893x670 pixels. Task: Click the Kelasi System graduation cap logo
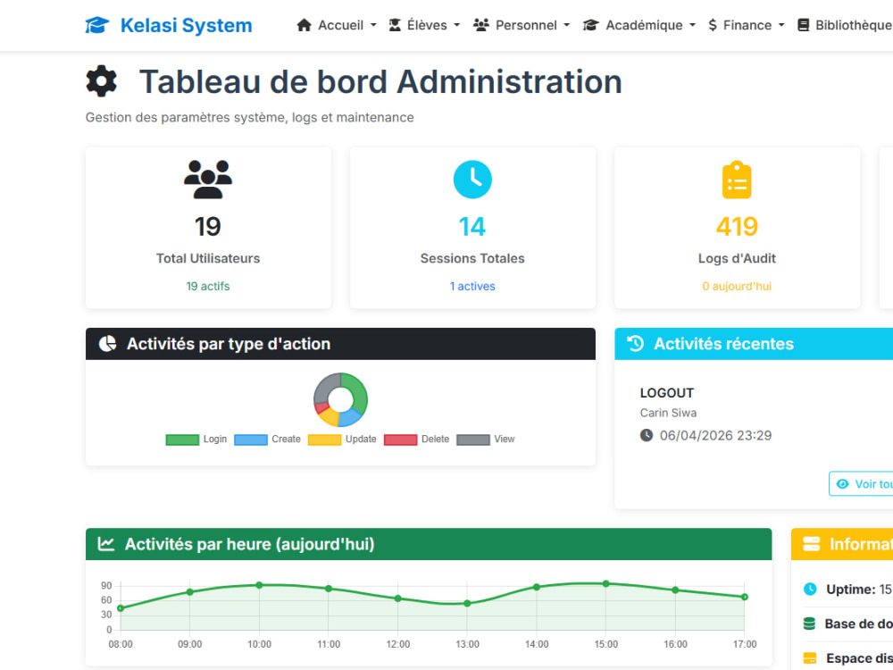(x=96, y=25)
